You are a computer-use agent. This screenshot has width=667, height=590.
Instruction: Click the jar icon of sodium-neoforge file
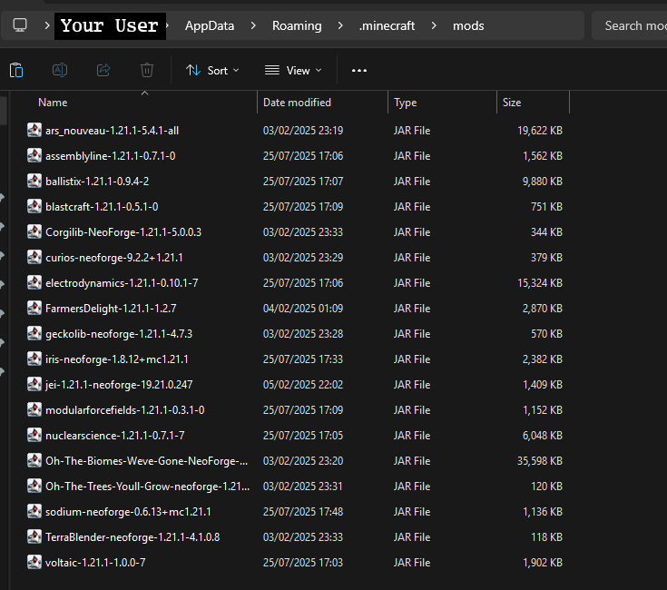[34, 511]
